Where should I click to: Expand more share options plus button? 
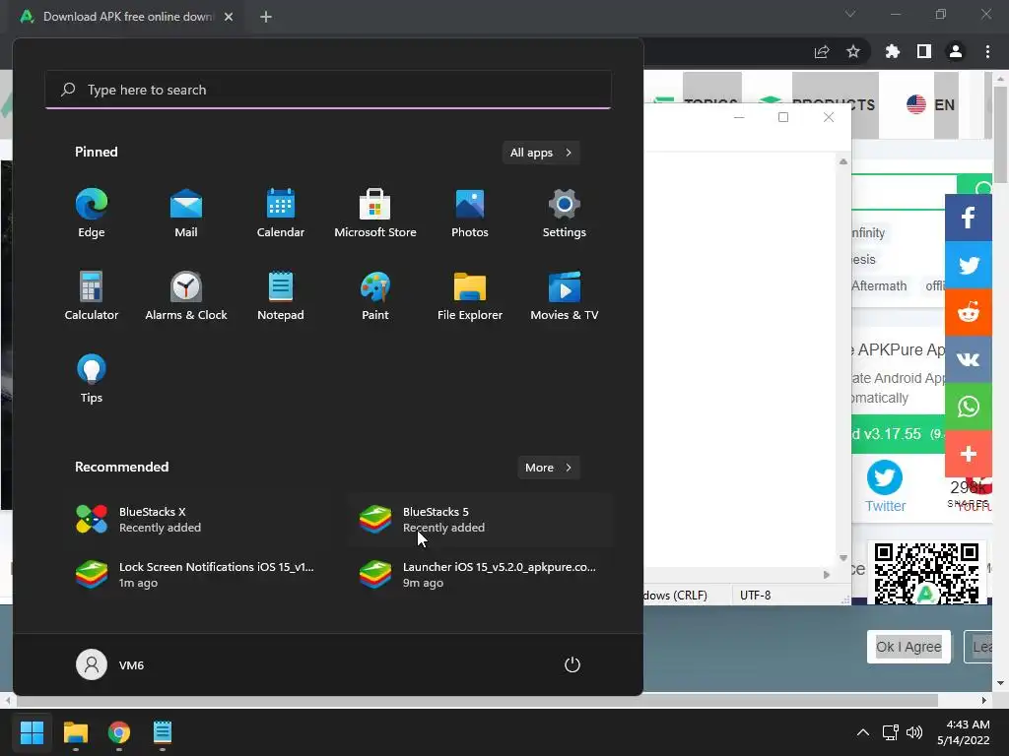click(969, 454)
